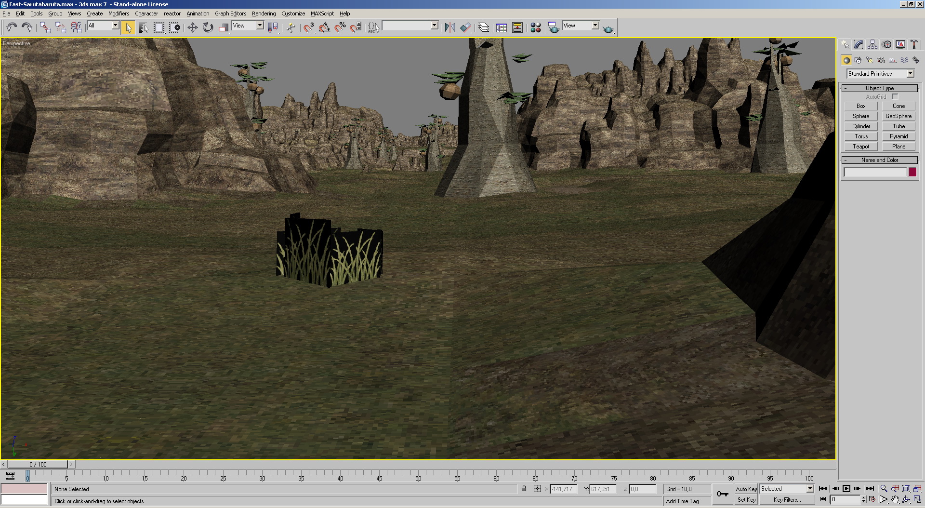Switch to the Lights category icon

tap(869, 60)
